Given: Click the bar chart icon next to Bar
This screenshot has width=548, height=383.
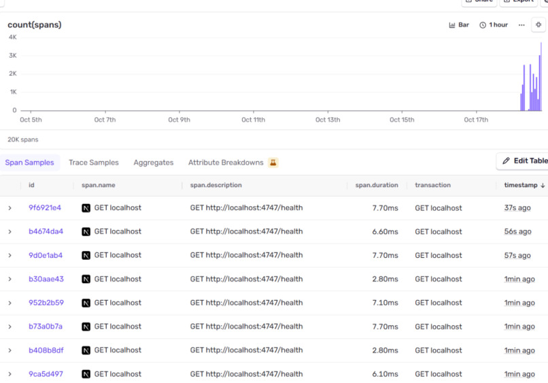Looking at the screenshot, I should [x=452, y=25].
